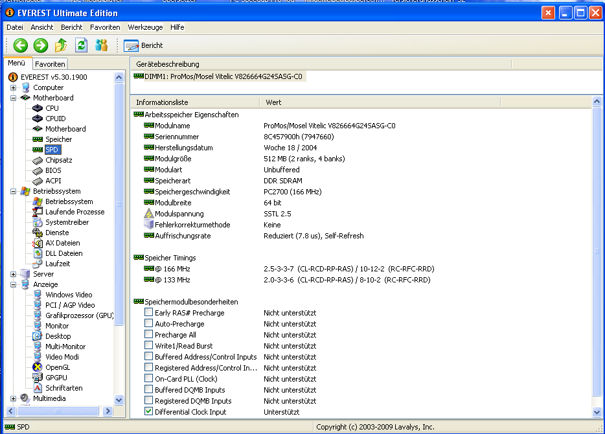Select the @ 166 MHz timings row
Screen dimensions: 605x434
pyautogui.click(x=289, y=269)
